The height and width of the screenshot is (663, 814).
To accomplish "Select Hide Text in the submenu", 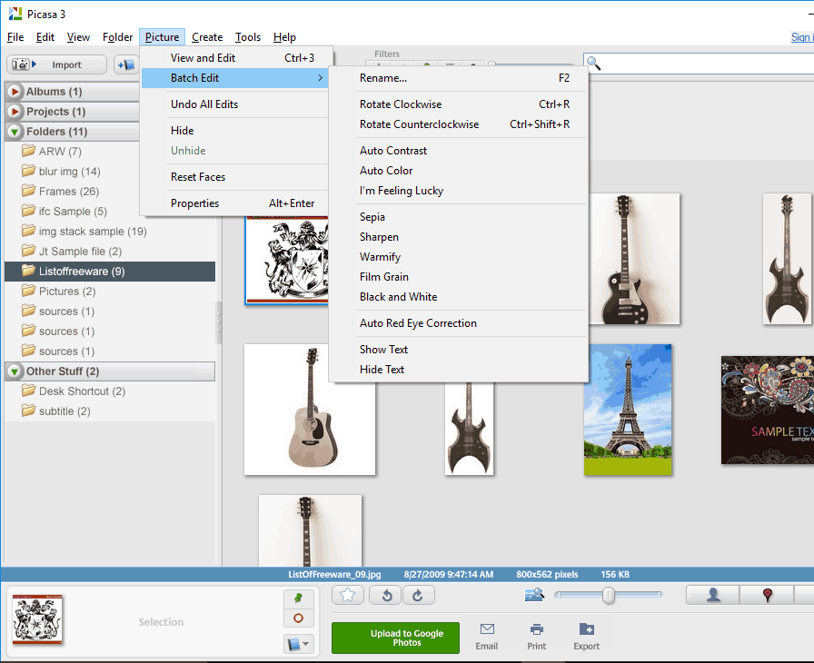I will click(459, 370).
